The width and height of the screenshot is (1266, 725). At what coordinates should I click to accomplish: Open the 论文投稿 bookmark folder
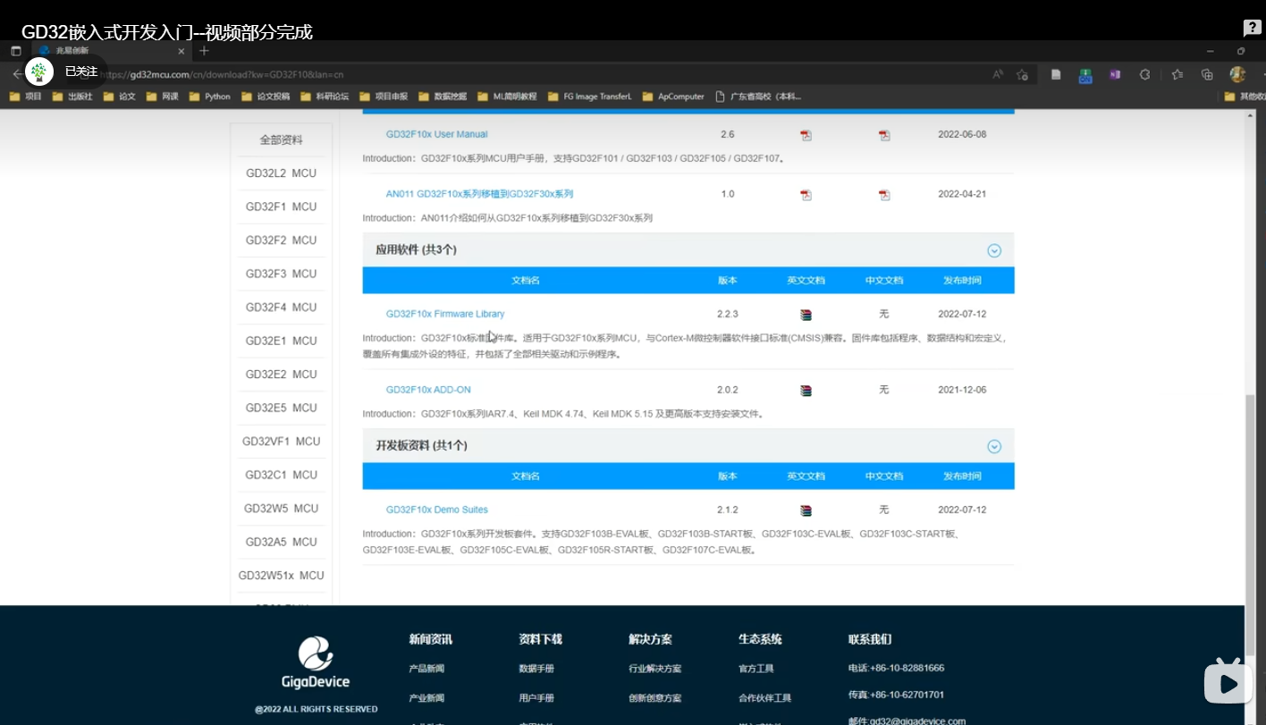pyautogui.click(x=266, y=97)
